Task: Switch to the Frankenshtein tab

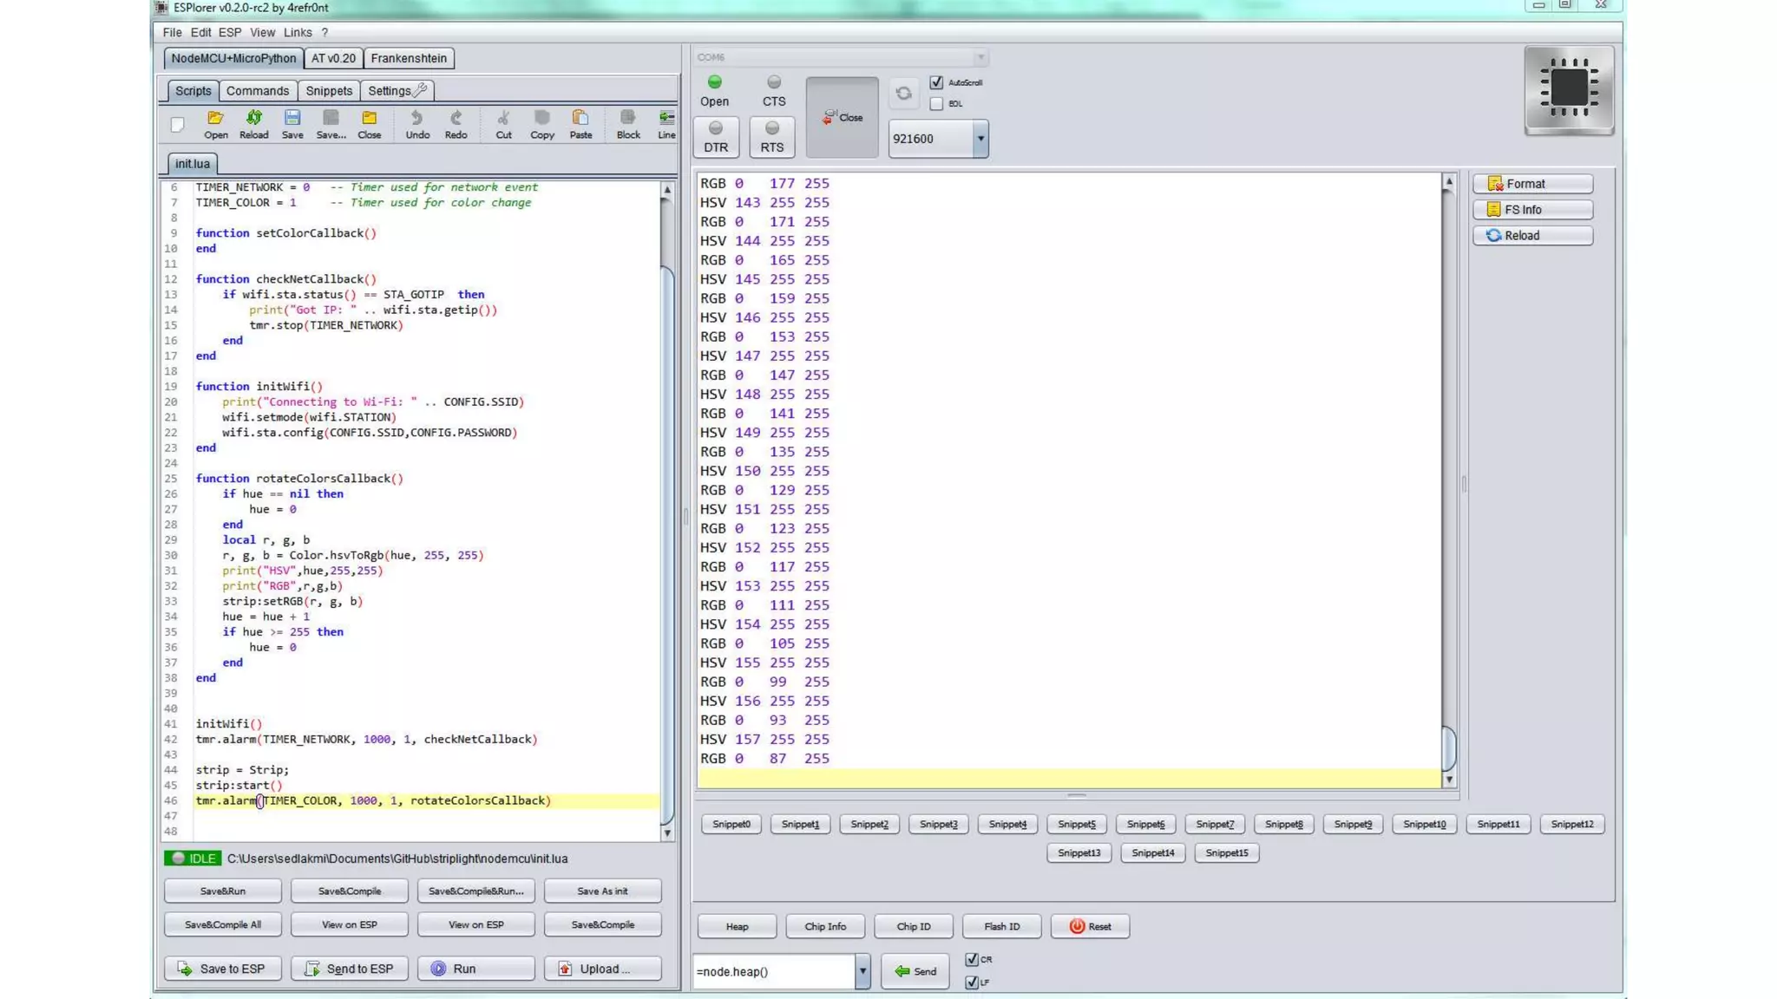Action: tap(409, 58)
